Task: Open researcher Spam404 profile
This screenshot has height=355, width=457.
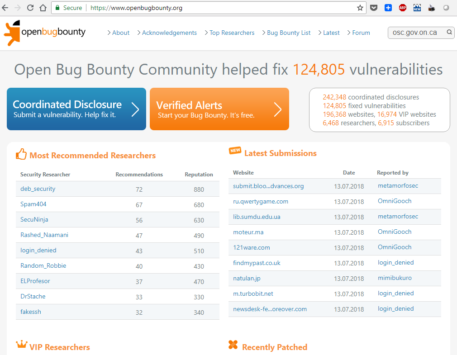Action: (33, 204)
